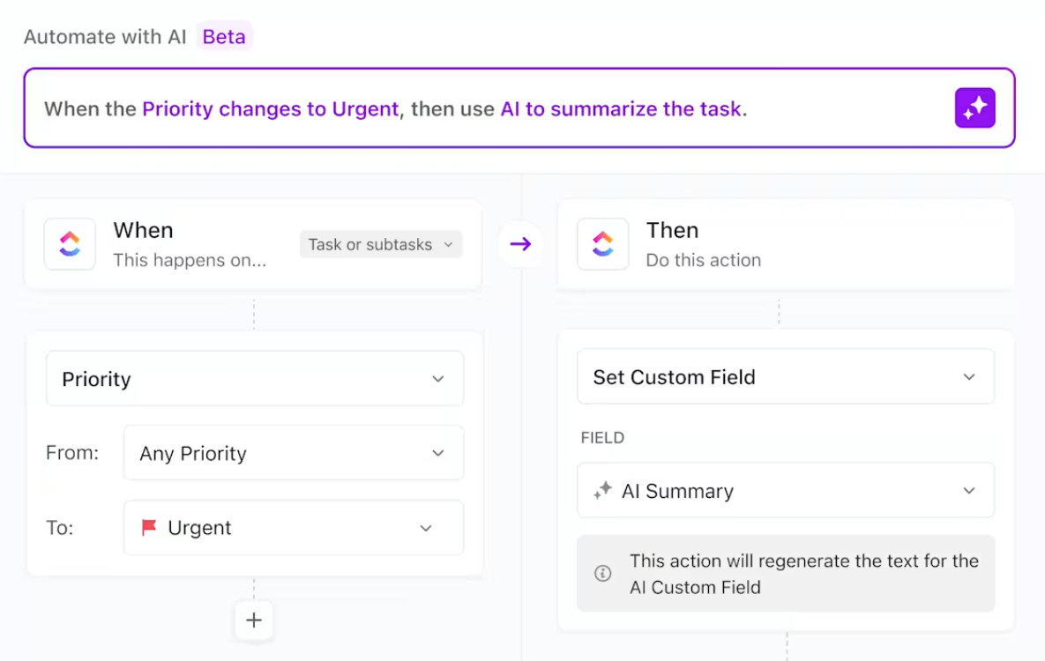1045x661 pixels.
Task: Click the ClickUp logo in the When card
Action: click(70, 244)
